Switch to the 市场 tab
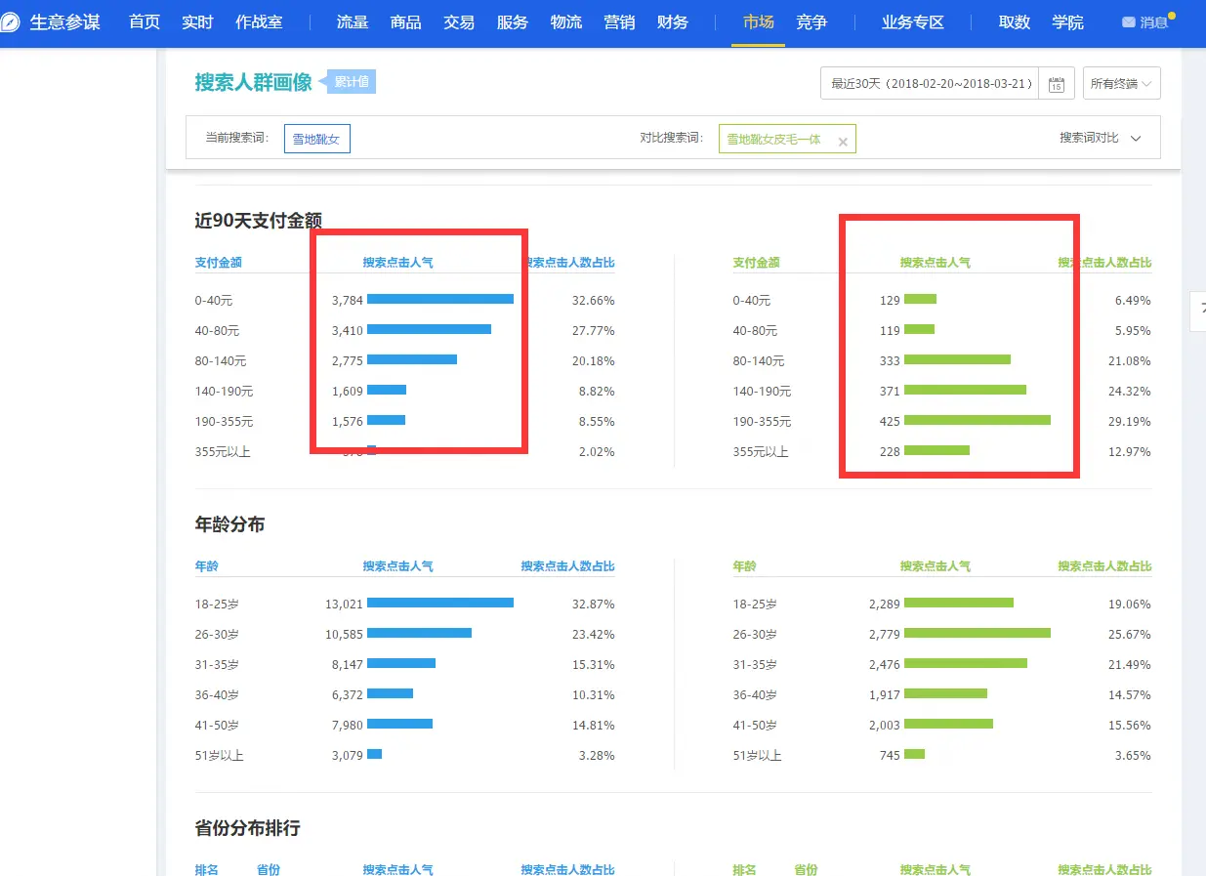 [759, 22]
